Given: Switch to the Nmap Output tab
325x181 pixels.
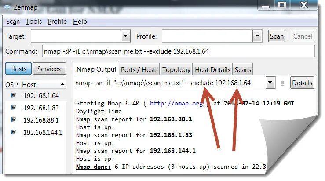Looking at the screenshot, I should click(x=96, y=69).
